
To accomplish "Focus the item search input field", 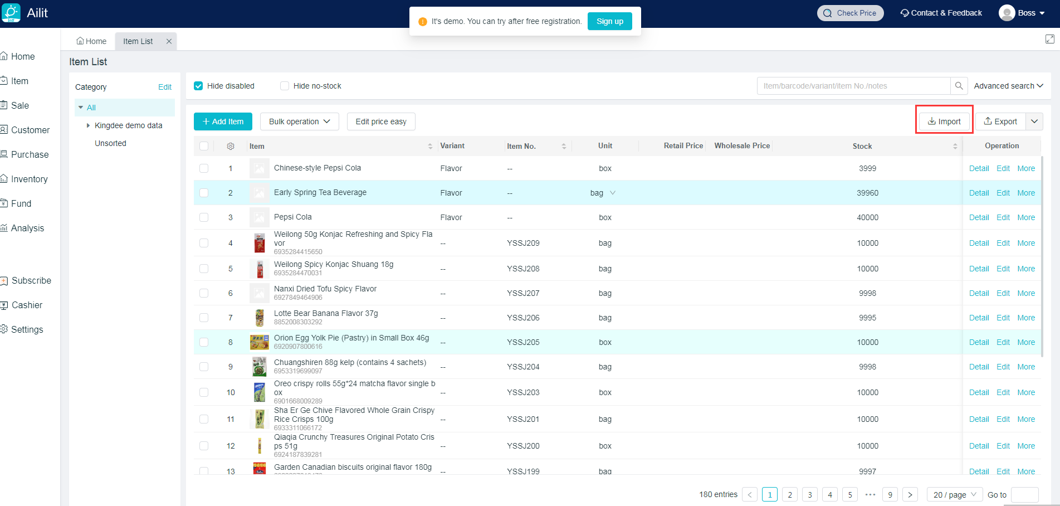I will (x=853, y=86).
